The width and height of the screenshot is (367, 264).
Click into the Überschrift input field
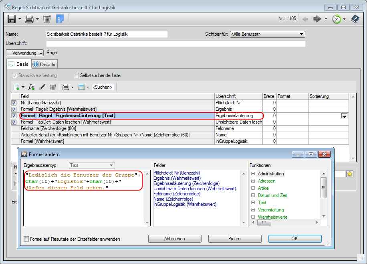175,44
